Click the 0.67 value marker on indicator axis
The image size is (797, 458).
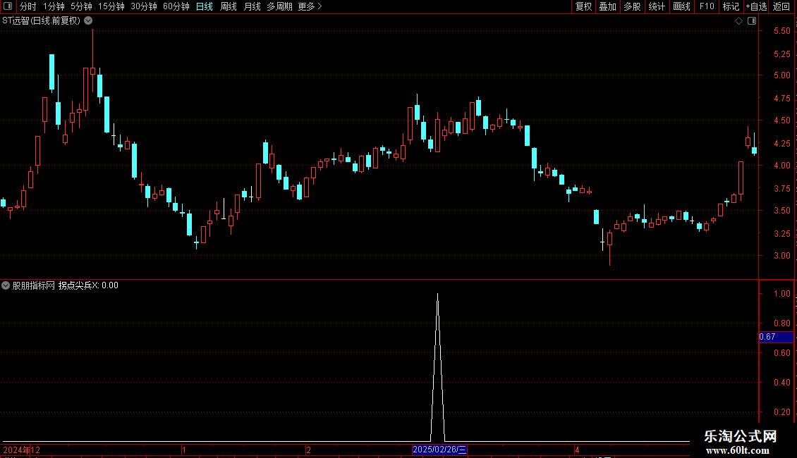pos(776,337)
